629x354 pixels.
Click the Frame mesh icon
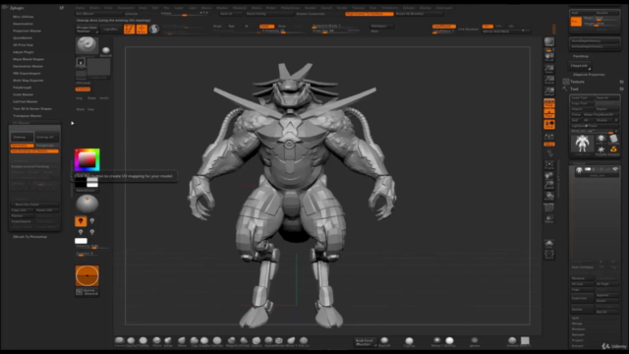coord(549,165)
